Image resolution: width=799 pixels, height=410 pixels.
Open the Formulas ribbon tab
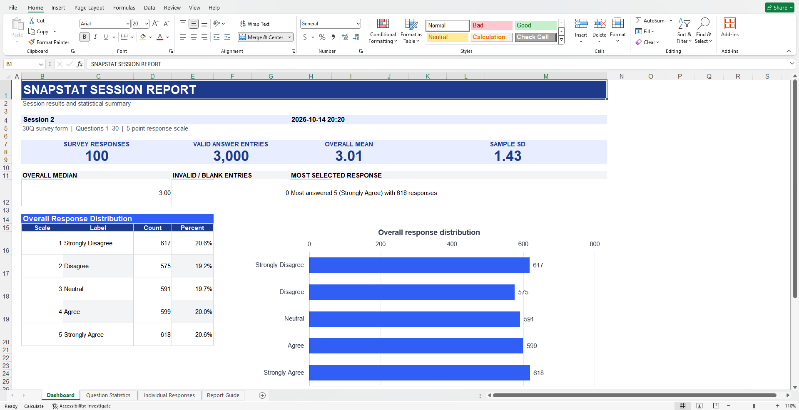click(x=124, y=7)
